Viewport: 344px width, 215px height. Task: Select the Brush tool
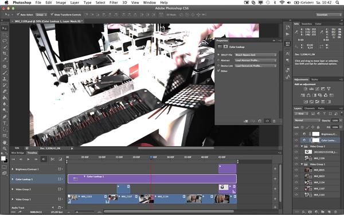pyautogui.click(x=5, y=73)
